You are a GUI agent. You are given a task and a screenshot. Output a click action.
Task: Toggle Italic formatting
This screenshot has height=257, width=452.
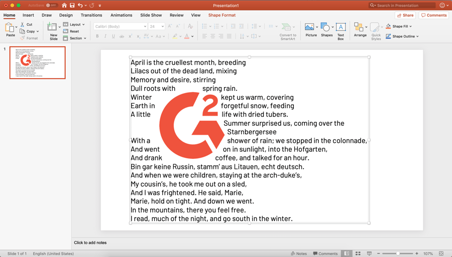coord(105,36)
